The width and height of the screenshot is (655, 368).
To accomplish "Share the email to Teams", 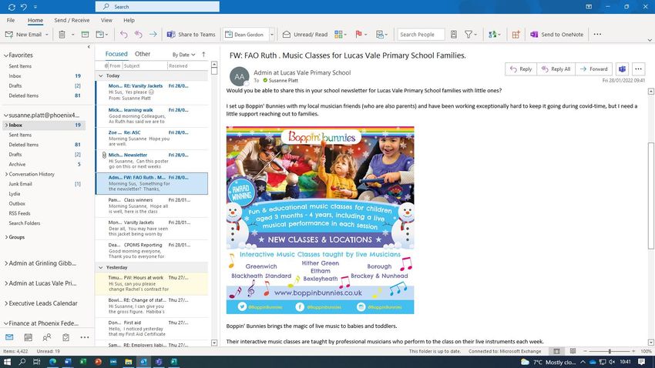I will coord(191,35).
